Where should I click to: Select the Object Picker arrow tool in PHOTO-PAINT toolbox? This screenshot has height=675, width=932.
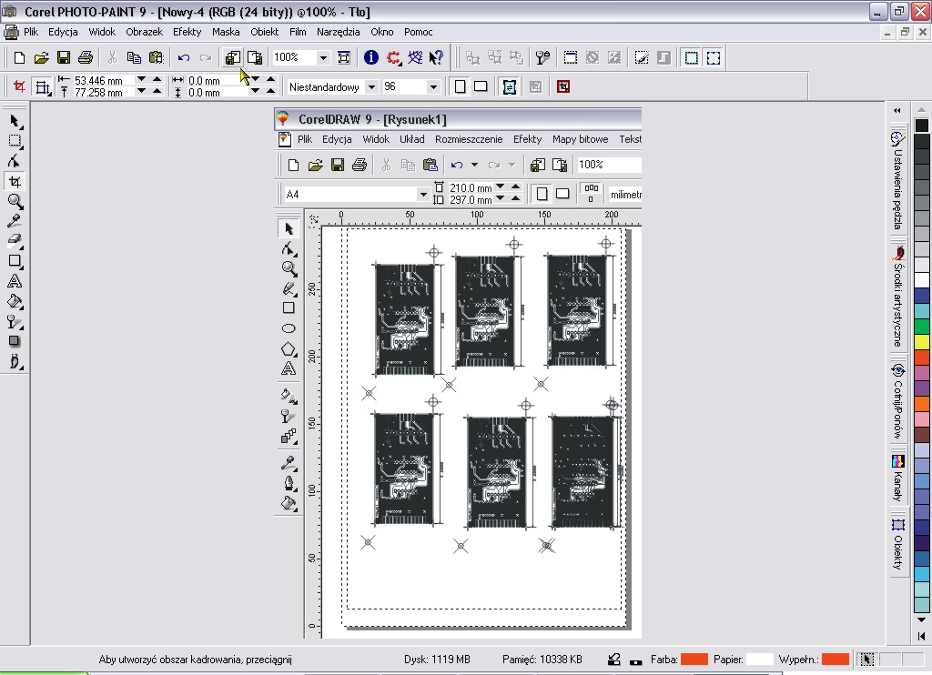pos(15,121)
